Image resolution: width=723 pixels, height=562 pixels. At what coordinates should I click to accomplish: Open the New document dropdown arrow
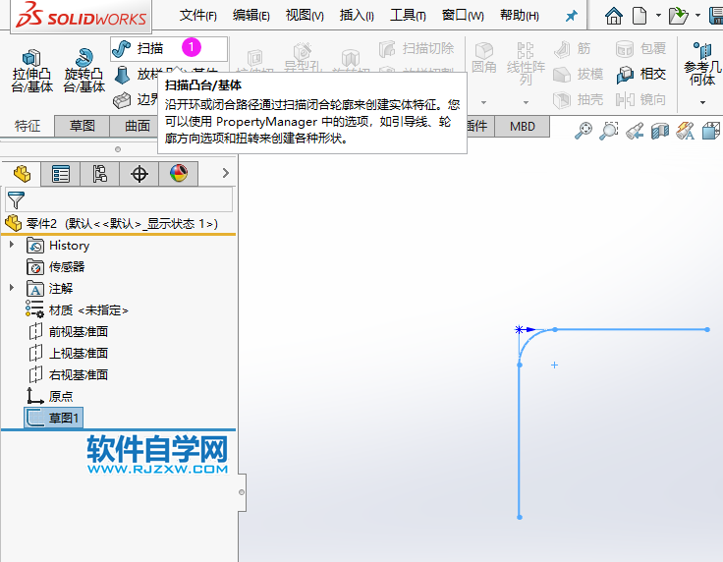[658, 16]
